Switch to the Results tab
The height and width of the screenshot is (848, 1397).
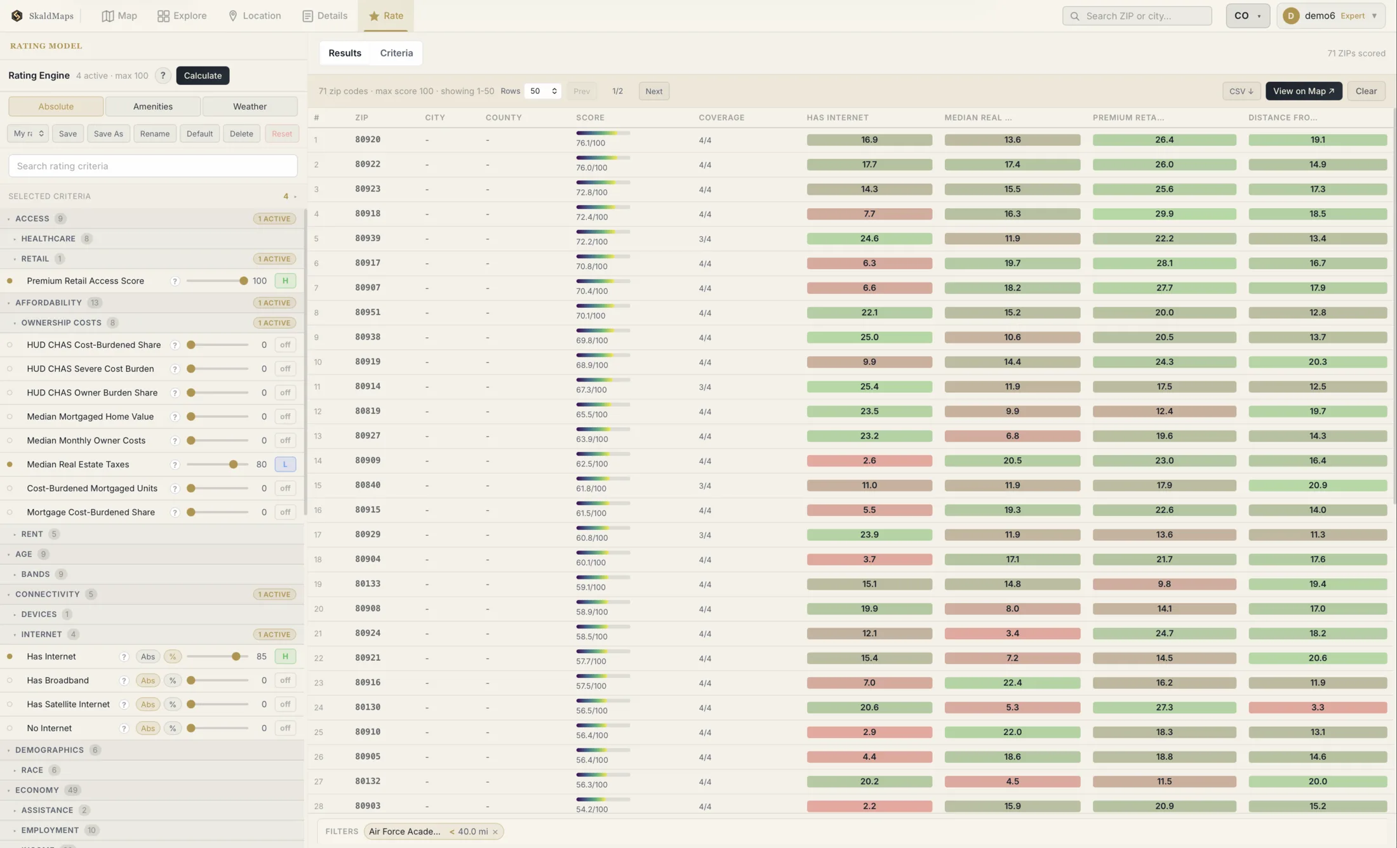pyautogui.click(x=345, y=53)
